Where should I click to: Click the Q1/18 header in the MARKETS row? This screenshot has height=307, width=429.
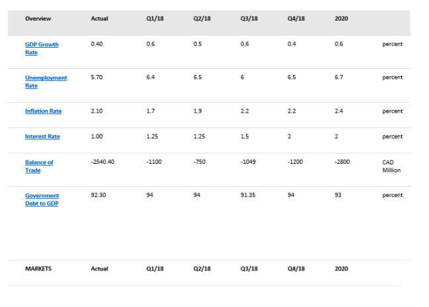click(x=154, y=270)
